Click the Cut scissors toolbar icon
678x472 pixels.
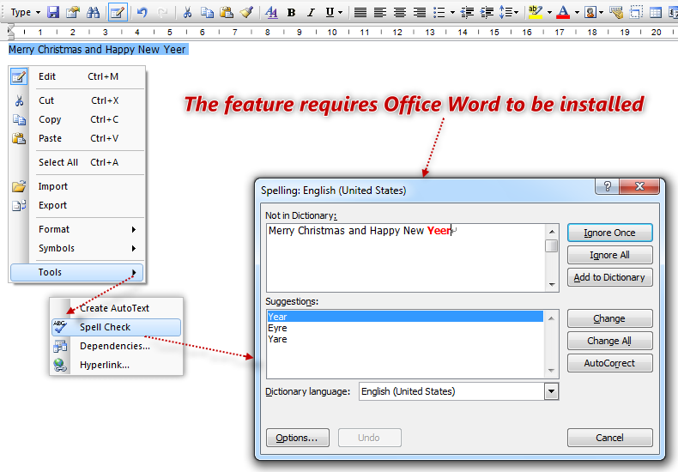(187, 12)
